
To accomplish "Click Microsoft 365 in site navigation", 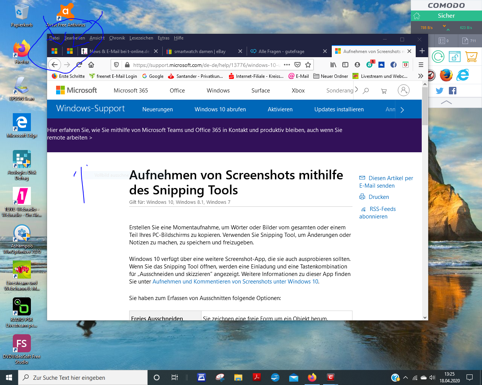I will pyautogui.click(x=131, y=91).
